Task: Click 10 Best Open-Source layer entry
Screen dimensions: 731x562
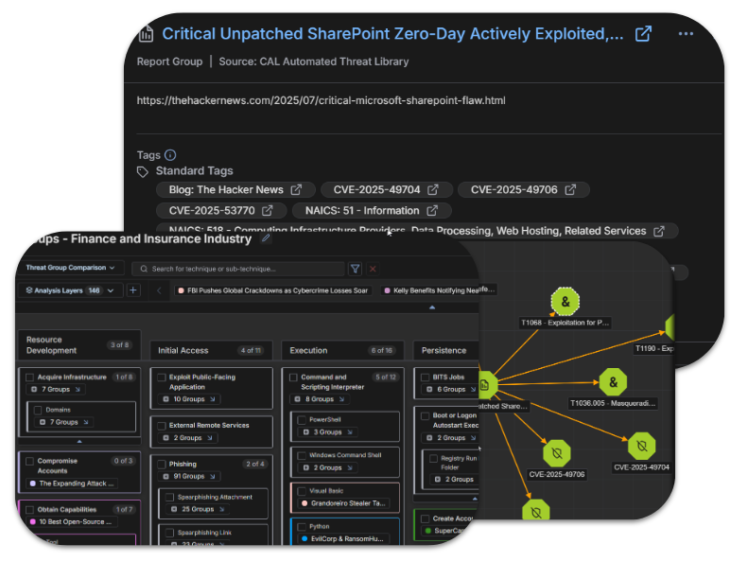Action: pos(72,522)
